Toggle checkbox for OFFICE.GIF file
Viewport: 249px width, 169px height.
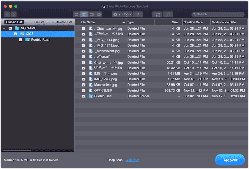(83, 91)
